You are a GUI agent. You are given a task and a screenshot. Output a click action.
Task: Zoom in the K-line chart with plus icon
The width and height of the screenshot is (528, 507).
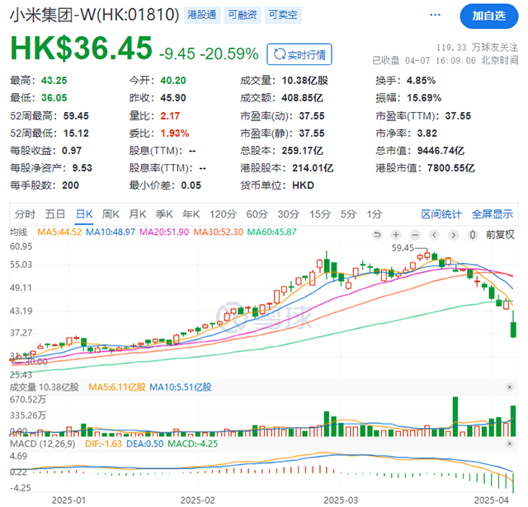tap(396, 234)
